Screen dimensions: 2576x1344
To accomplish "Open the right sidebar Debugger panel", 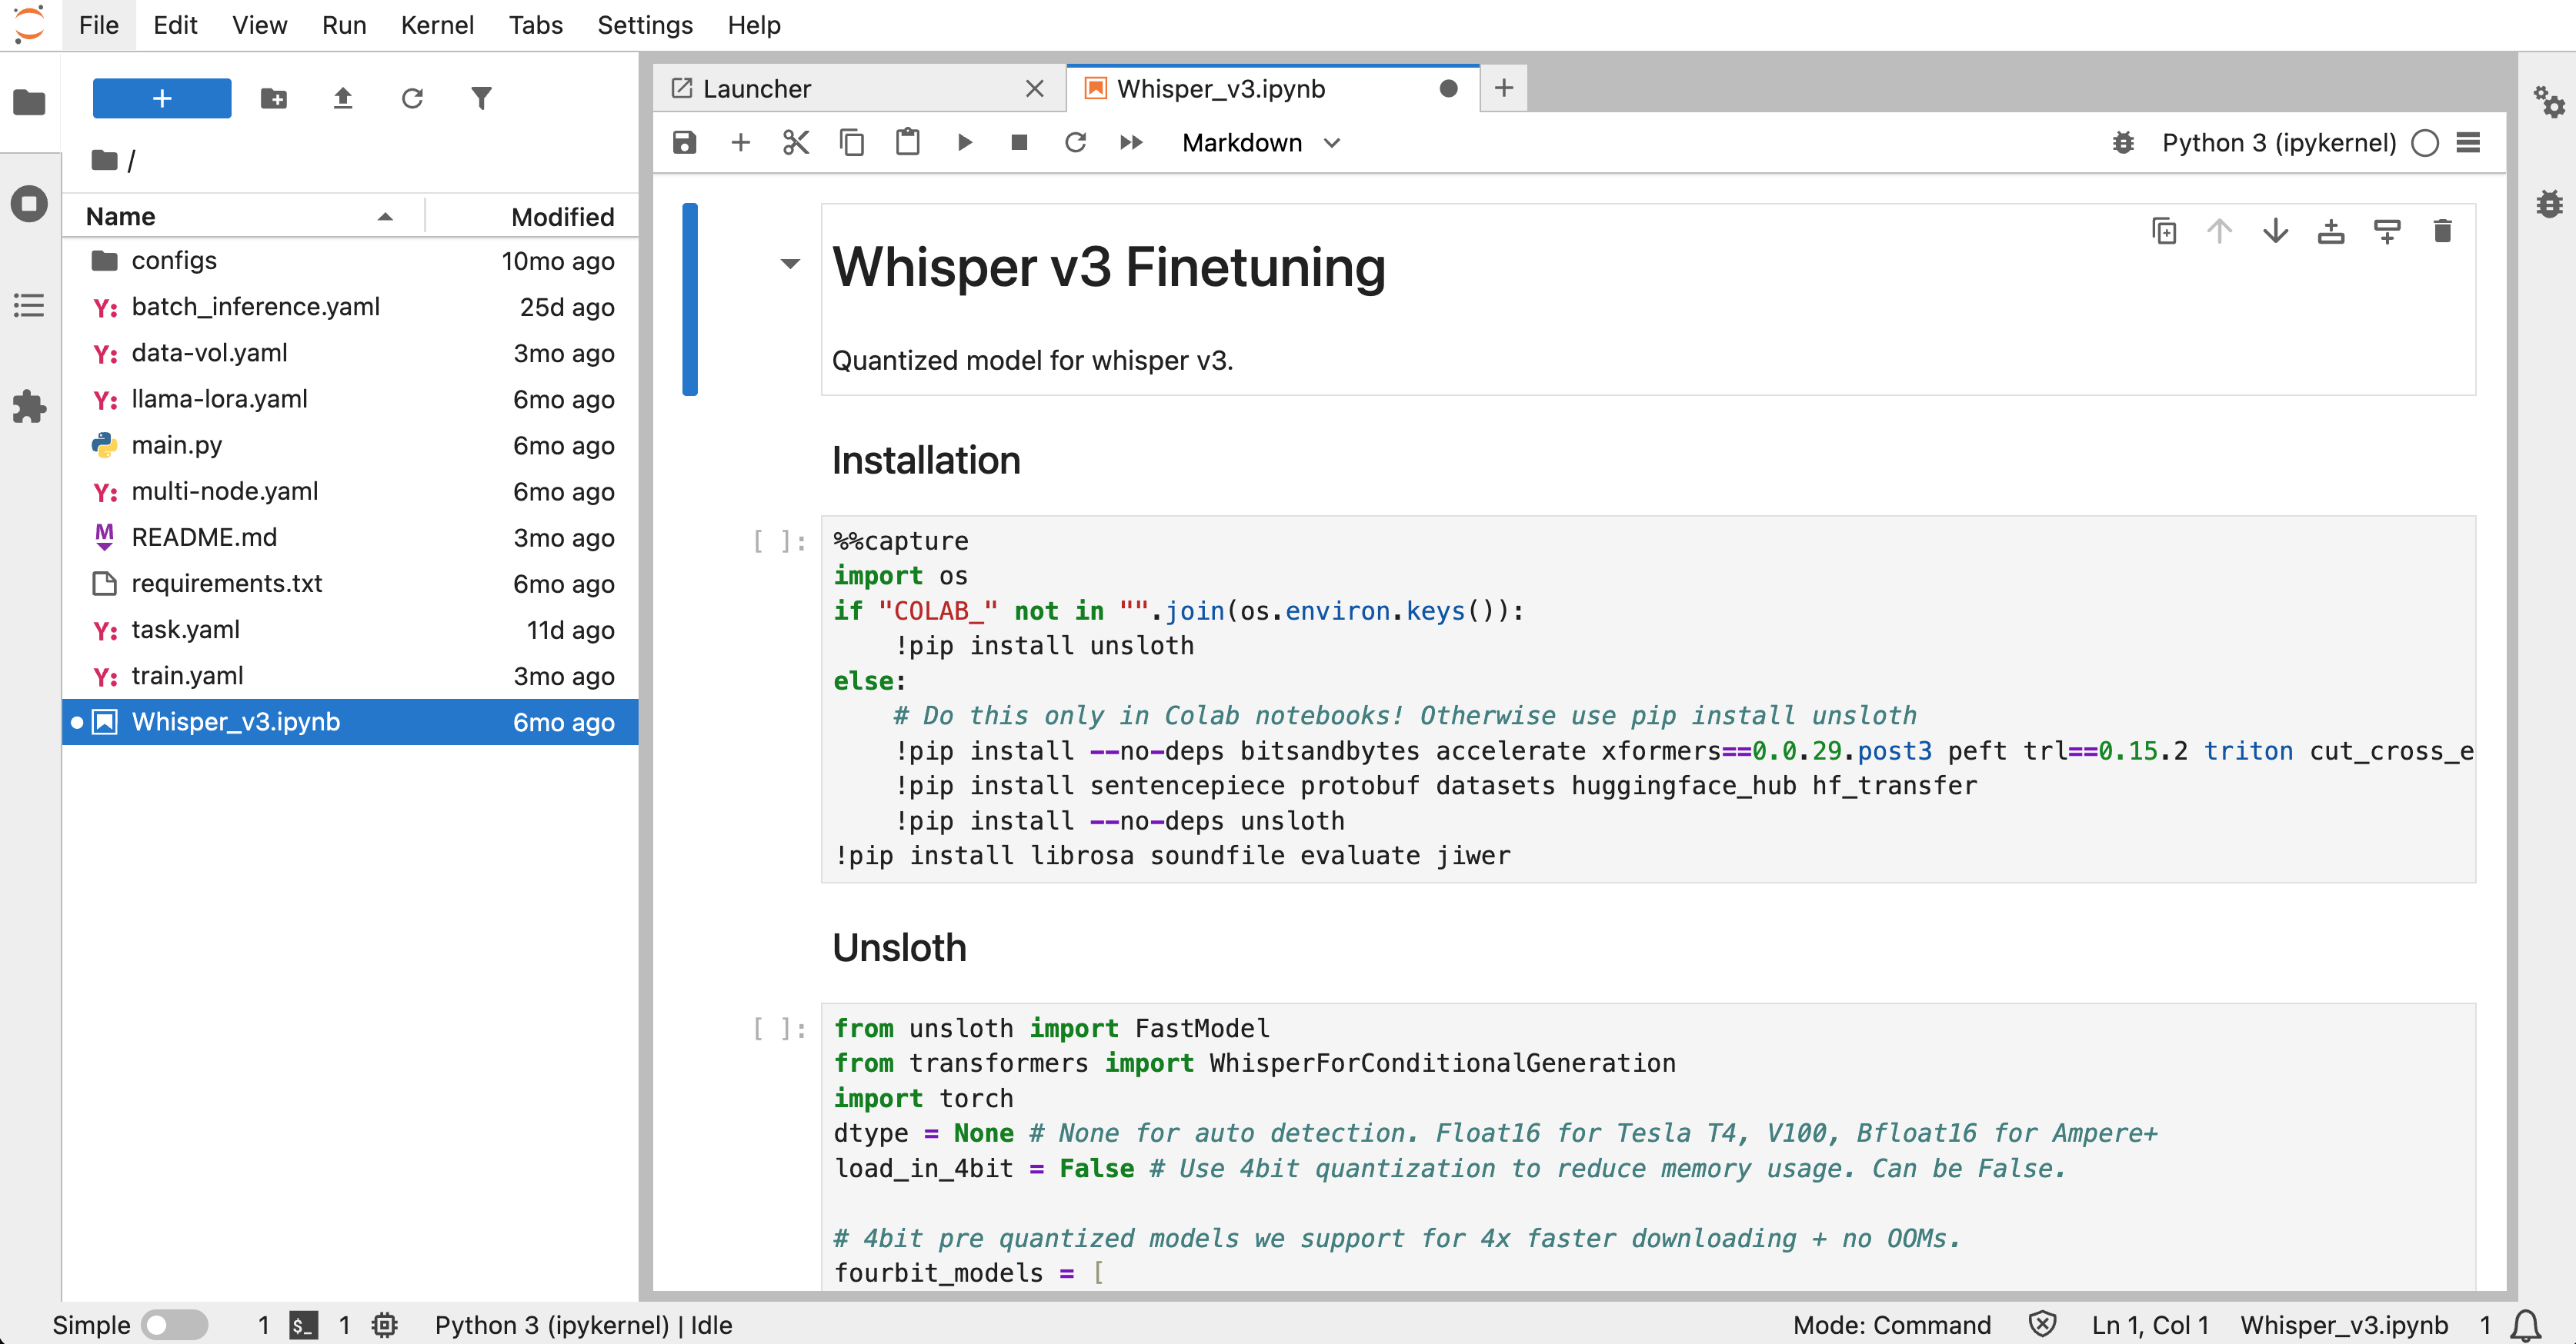I will (2549, 204).
